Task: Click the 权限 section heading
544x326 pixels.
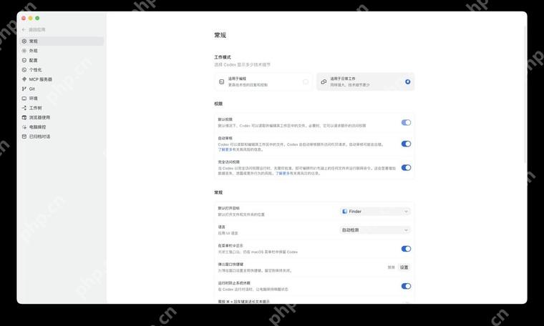Action: point(218,104)
